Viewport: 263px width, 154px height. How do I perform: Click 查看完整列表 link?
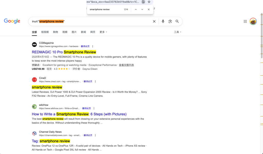126,65
